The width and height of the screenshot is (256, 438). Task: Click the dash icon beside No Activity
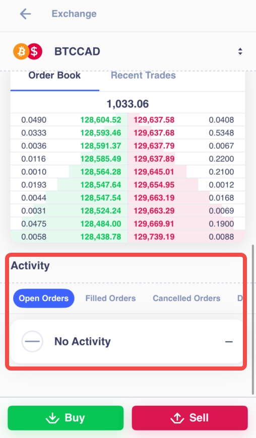[x=229, y=342]
